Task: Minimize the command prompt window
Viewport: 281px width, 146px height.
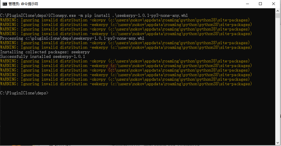Action: (247, 4)
